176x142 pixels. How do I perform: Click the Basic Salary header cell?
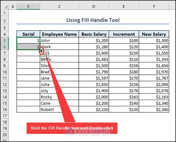pos(94,34)
